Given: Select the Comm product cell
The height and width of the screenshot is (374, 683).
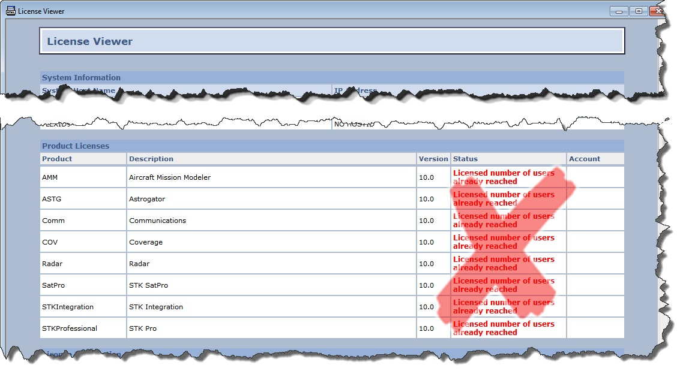Looking at the screenshot, I should coord(83,221).
